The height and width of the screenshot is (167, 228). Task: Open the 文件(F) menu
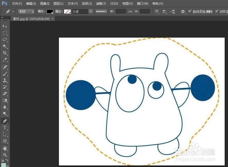[x=17, y=4]
